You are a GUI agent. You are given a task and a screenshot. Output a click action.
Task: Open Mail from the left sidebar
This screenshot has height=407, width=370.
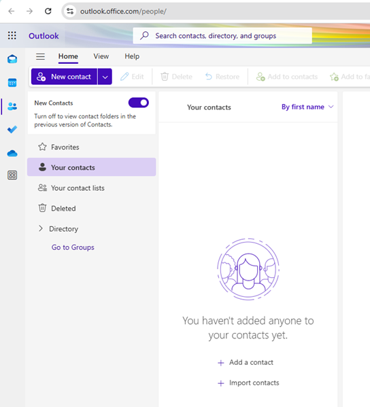12,59
